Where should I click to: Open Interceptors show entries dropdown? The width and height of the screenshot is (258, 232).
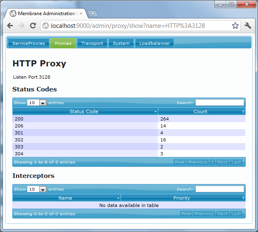coord(37,189)
